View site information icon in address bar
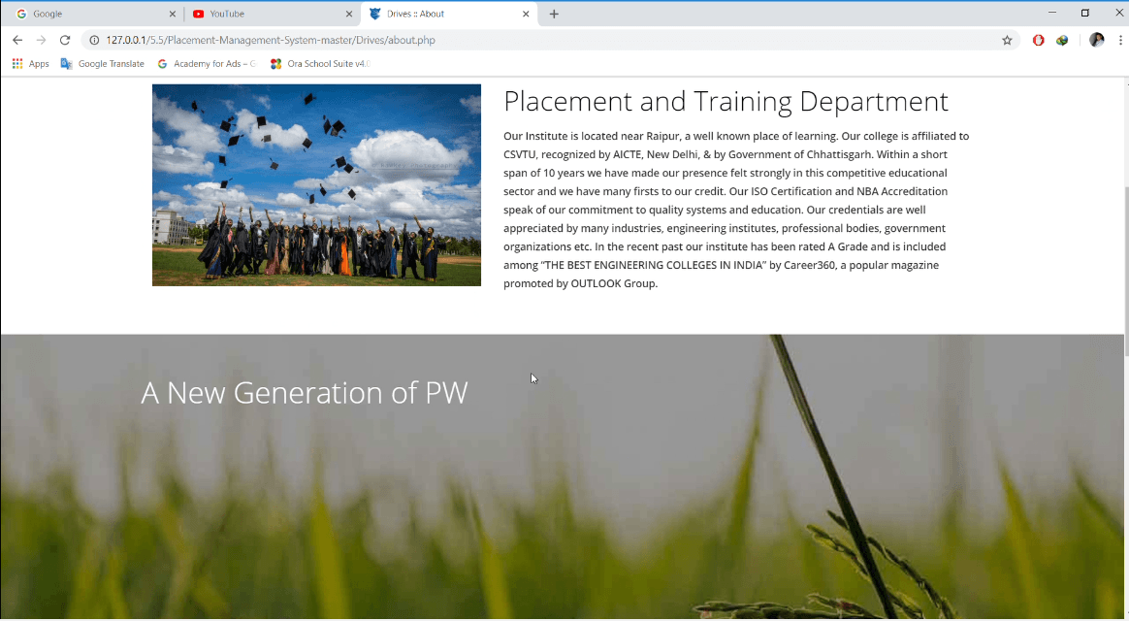The image size is (1129, 621). tap(94, 40)
